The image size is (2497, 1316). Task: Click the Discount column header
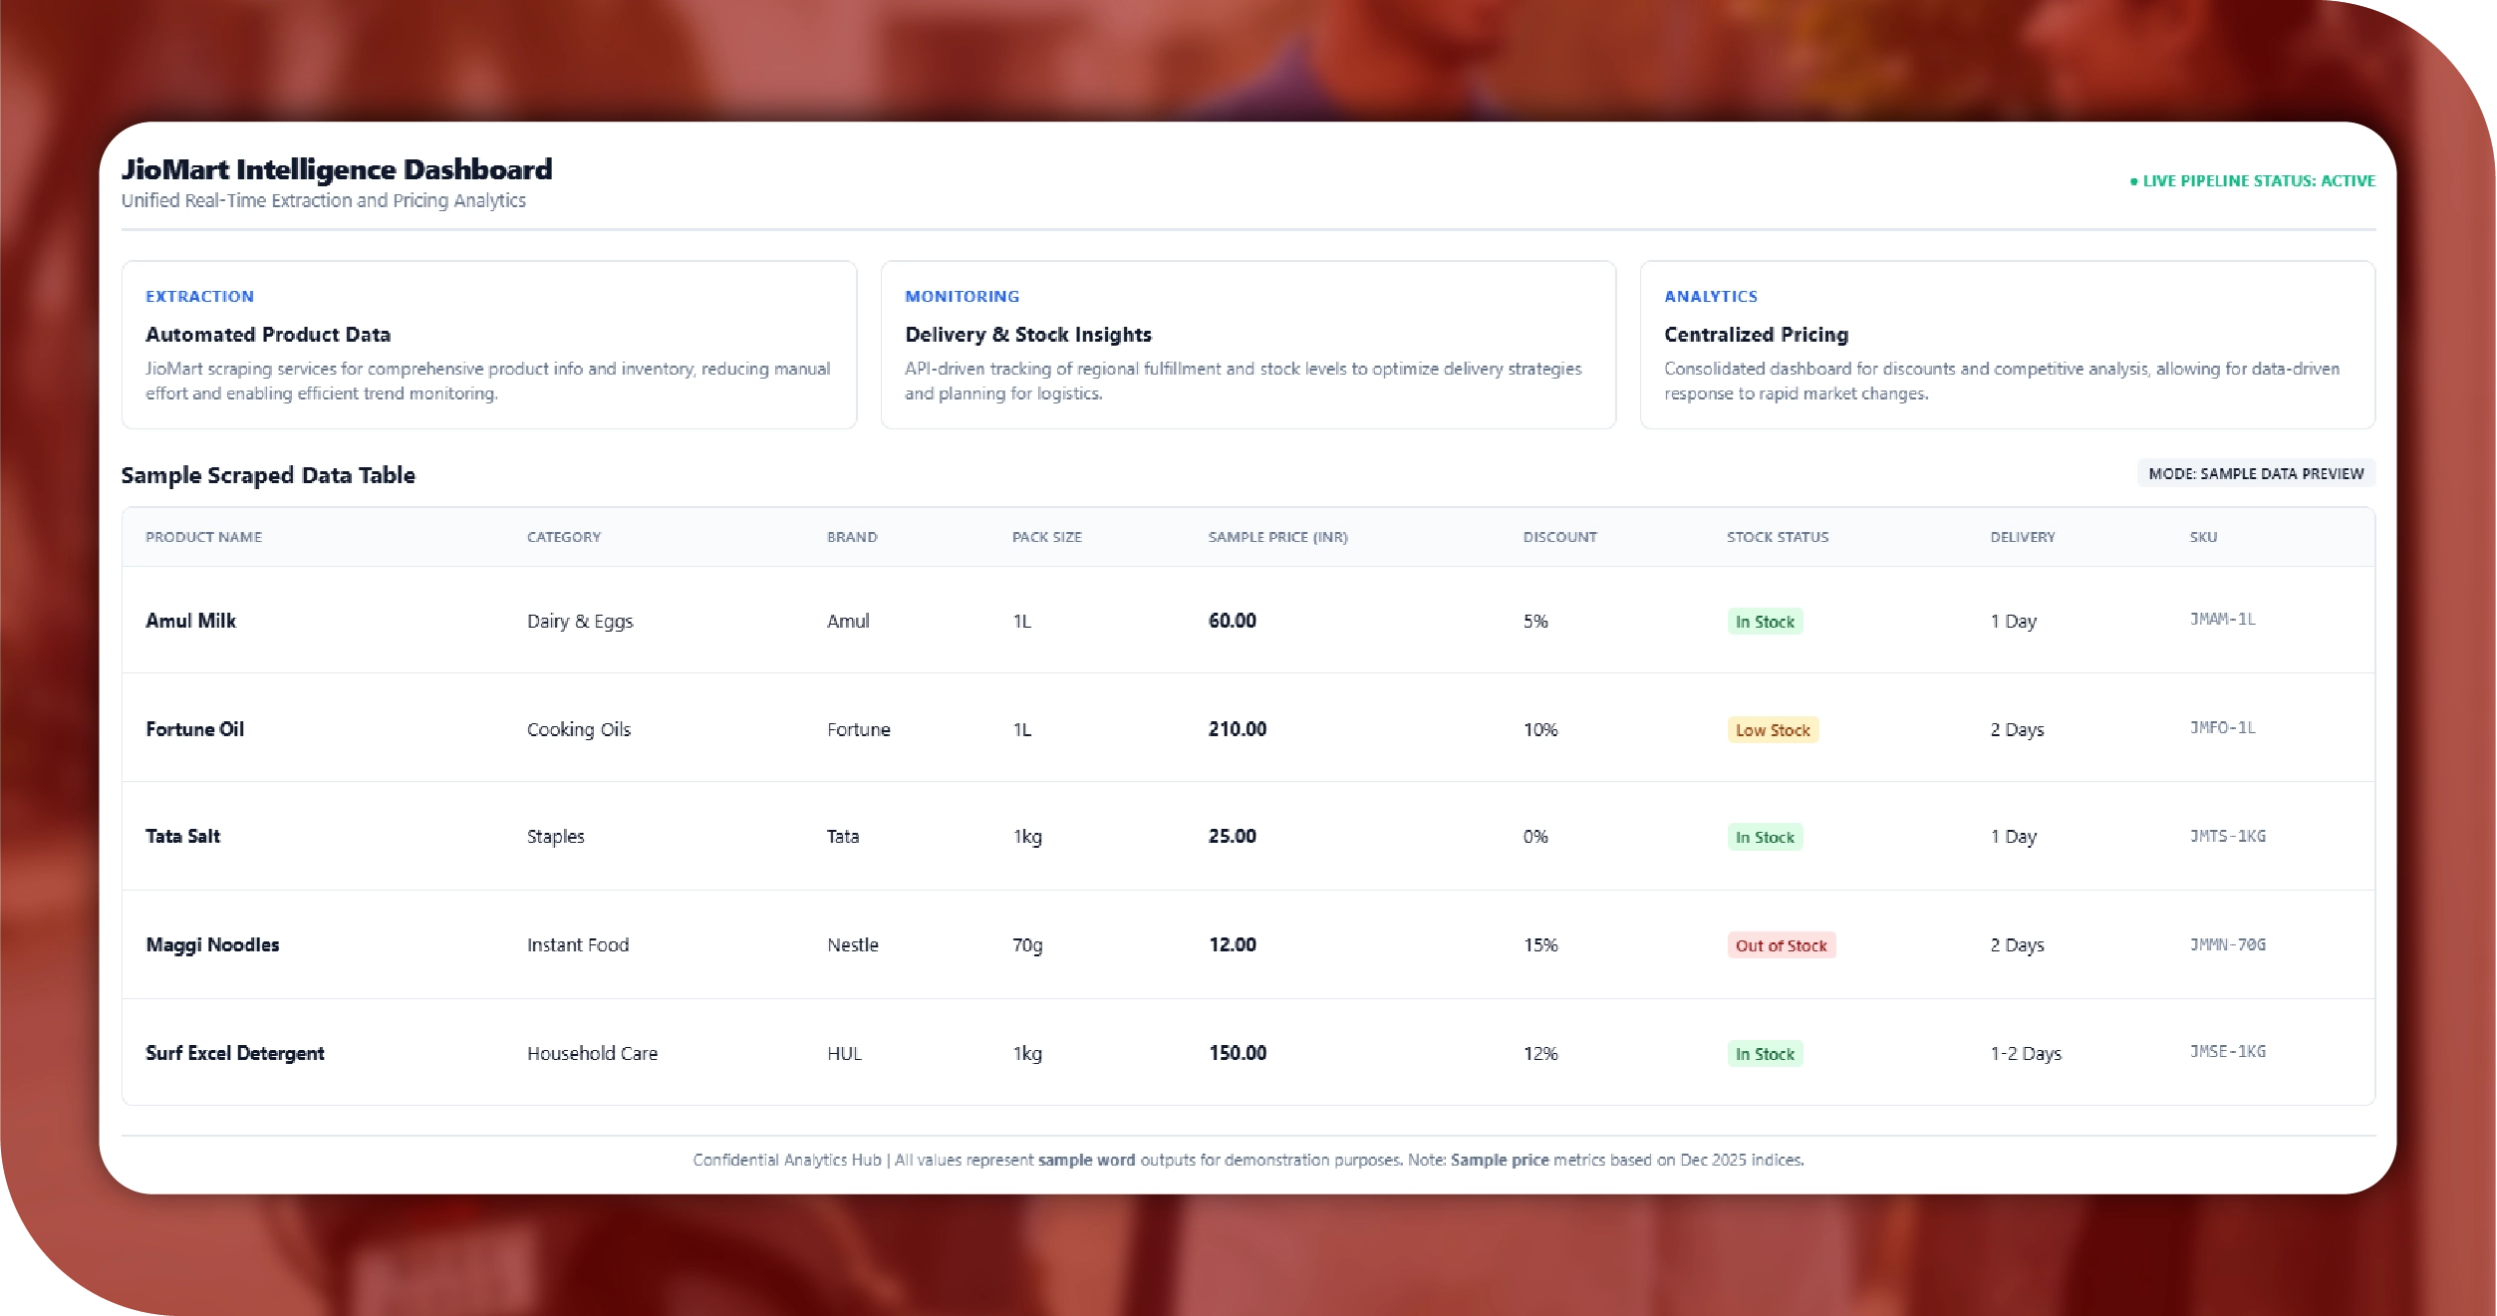coord(1559,537)
